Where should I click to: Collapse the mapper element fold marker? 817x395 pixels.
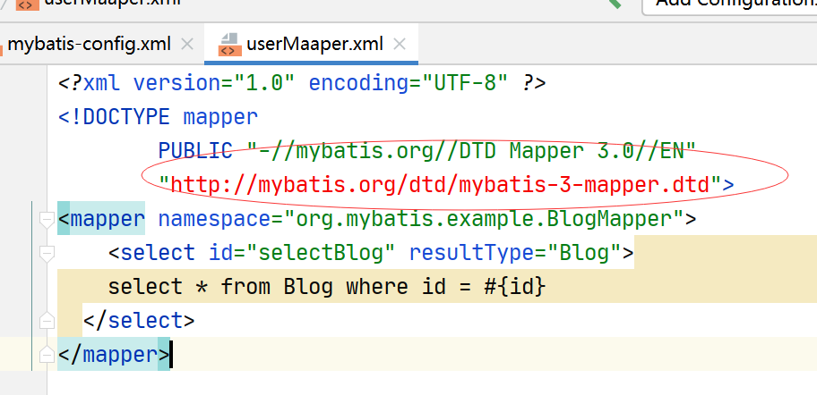(x=47, y=219)
